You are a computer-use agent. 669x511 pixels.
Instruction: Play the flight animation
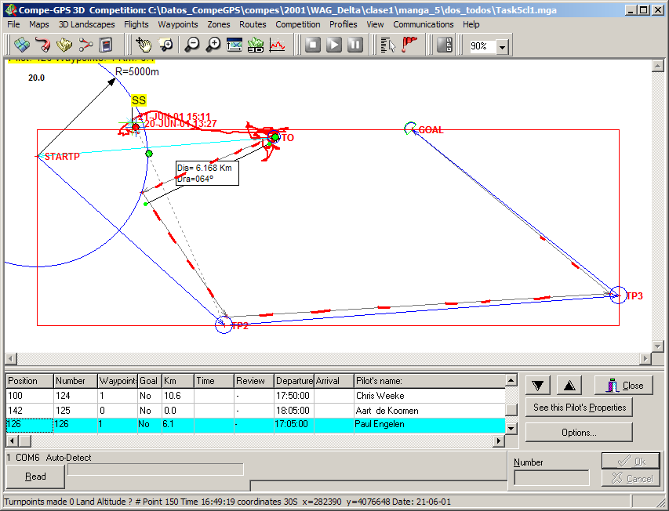tap(334, 45)
